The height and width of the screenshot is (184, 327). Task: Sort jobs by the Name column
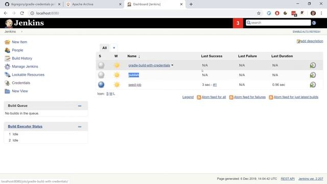(133, 56)
